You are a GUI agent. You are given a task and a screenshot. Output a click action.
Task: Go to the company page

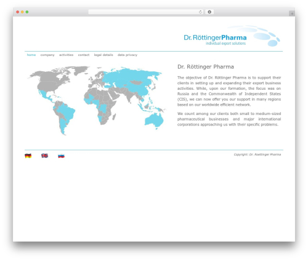47,55
